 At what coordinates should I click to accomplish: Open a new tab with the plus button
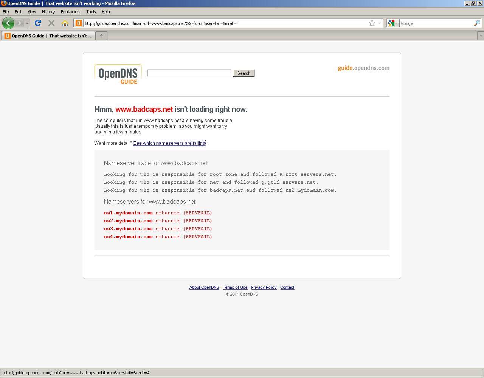(101, 36)
